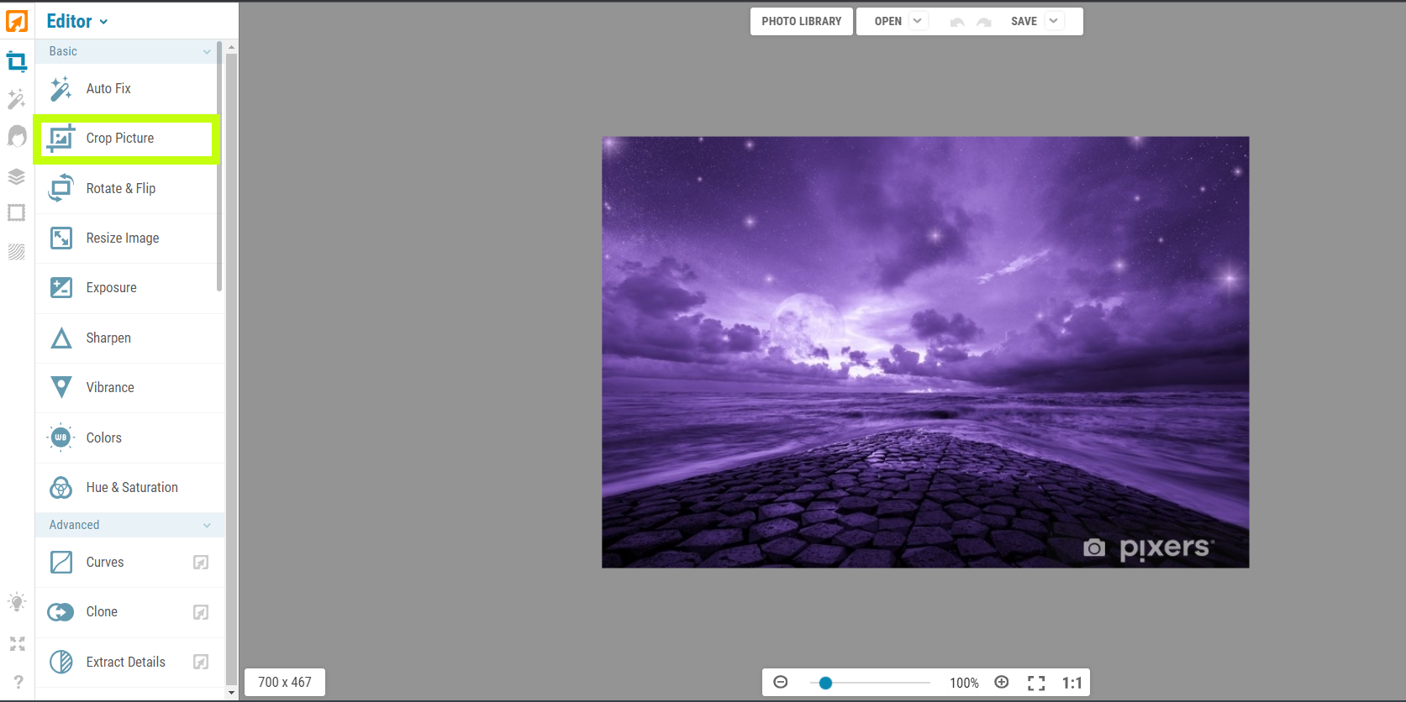Click the OPEN button
The height and width of the screenshot is (702, 1406).
pos(887,22)
